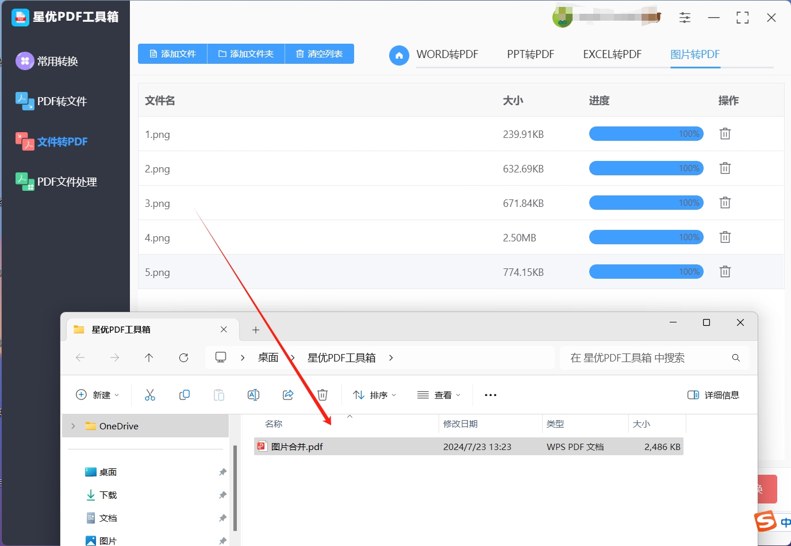Image resolution: width=791 pixels, height=546 pixels.
Task: Delete 1.png using its trash icon
Action: (x=725, y=134)
